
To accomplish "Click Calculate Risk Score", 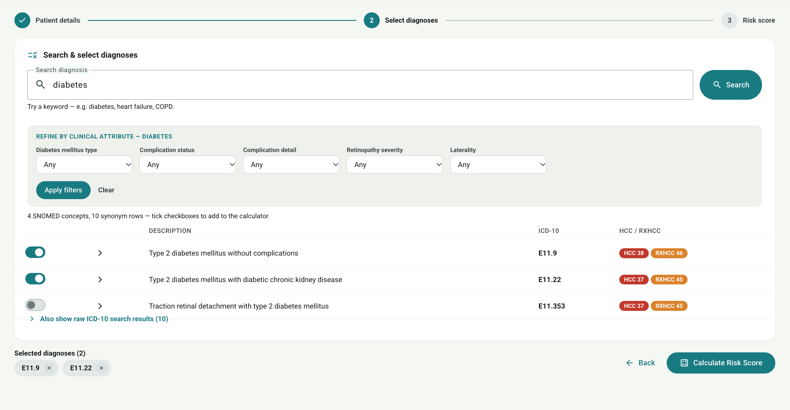I will pos(721,363).
